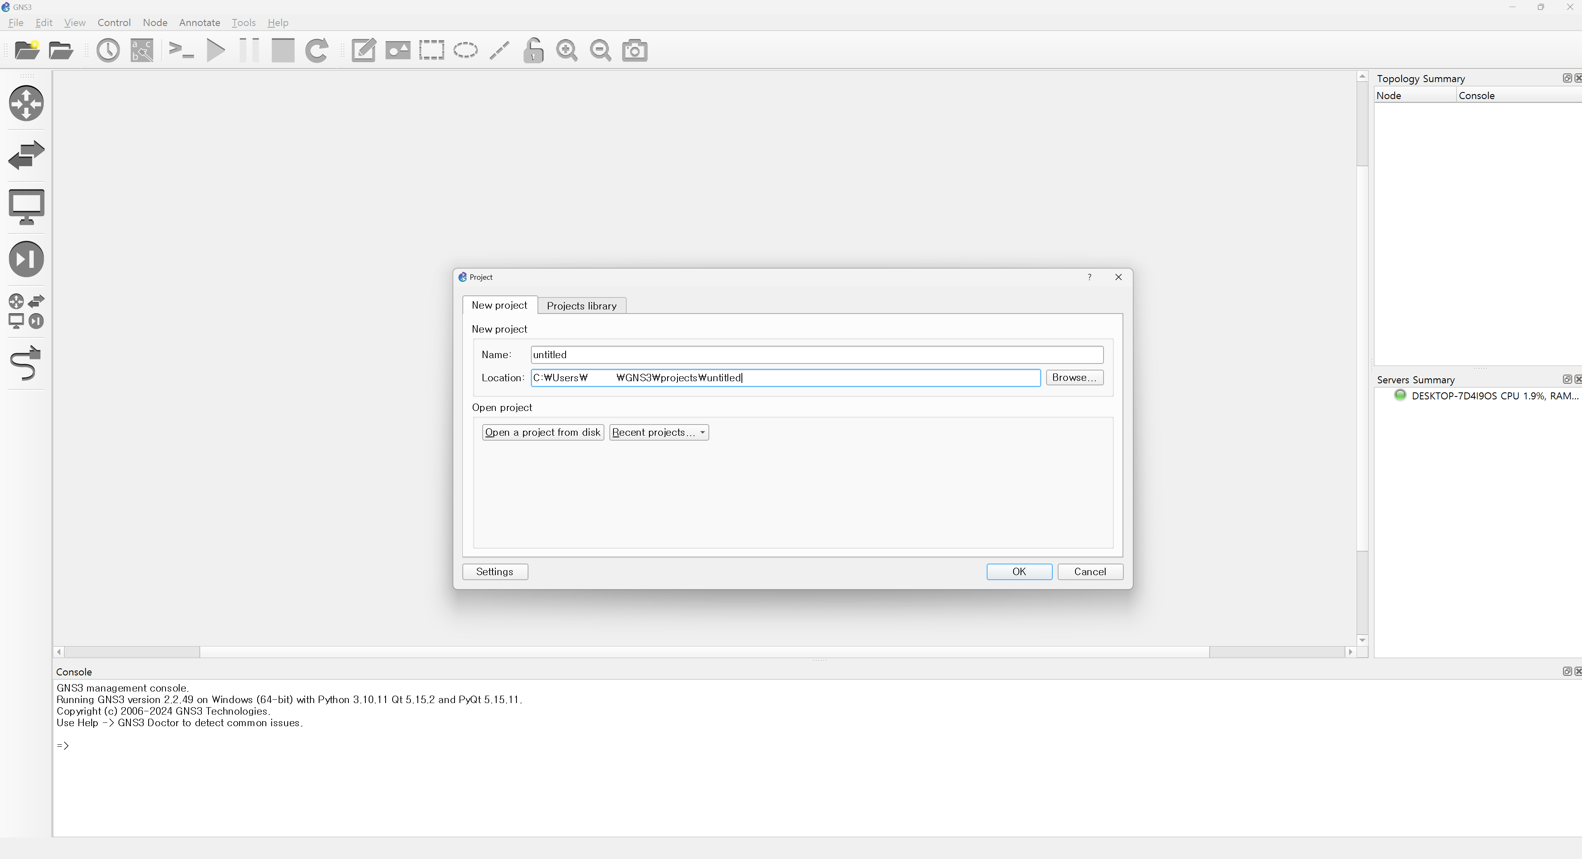This screenshot has height=859, width=1582.
Task: Open the Annotate menu
Action: click(199, 23)
